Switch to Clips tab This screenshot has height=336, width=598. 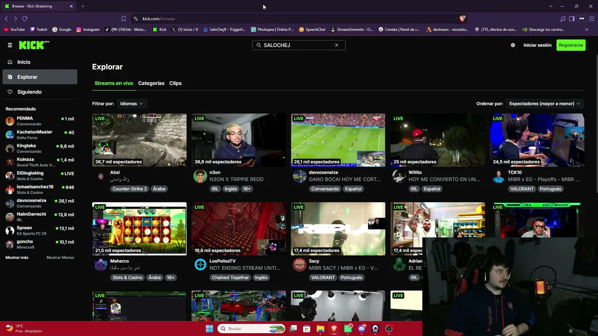176,83
